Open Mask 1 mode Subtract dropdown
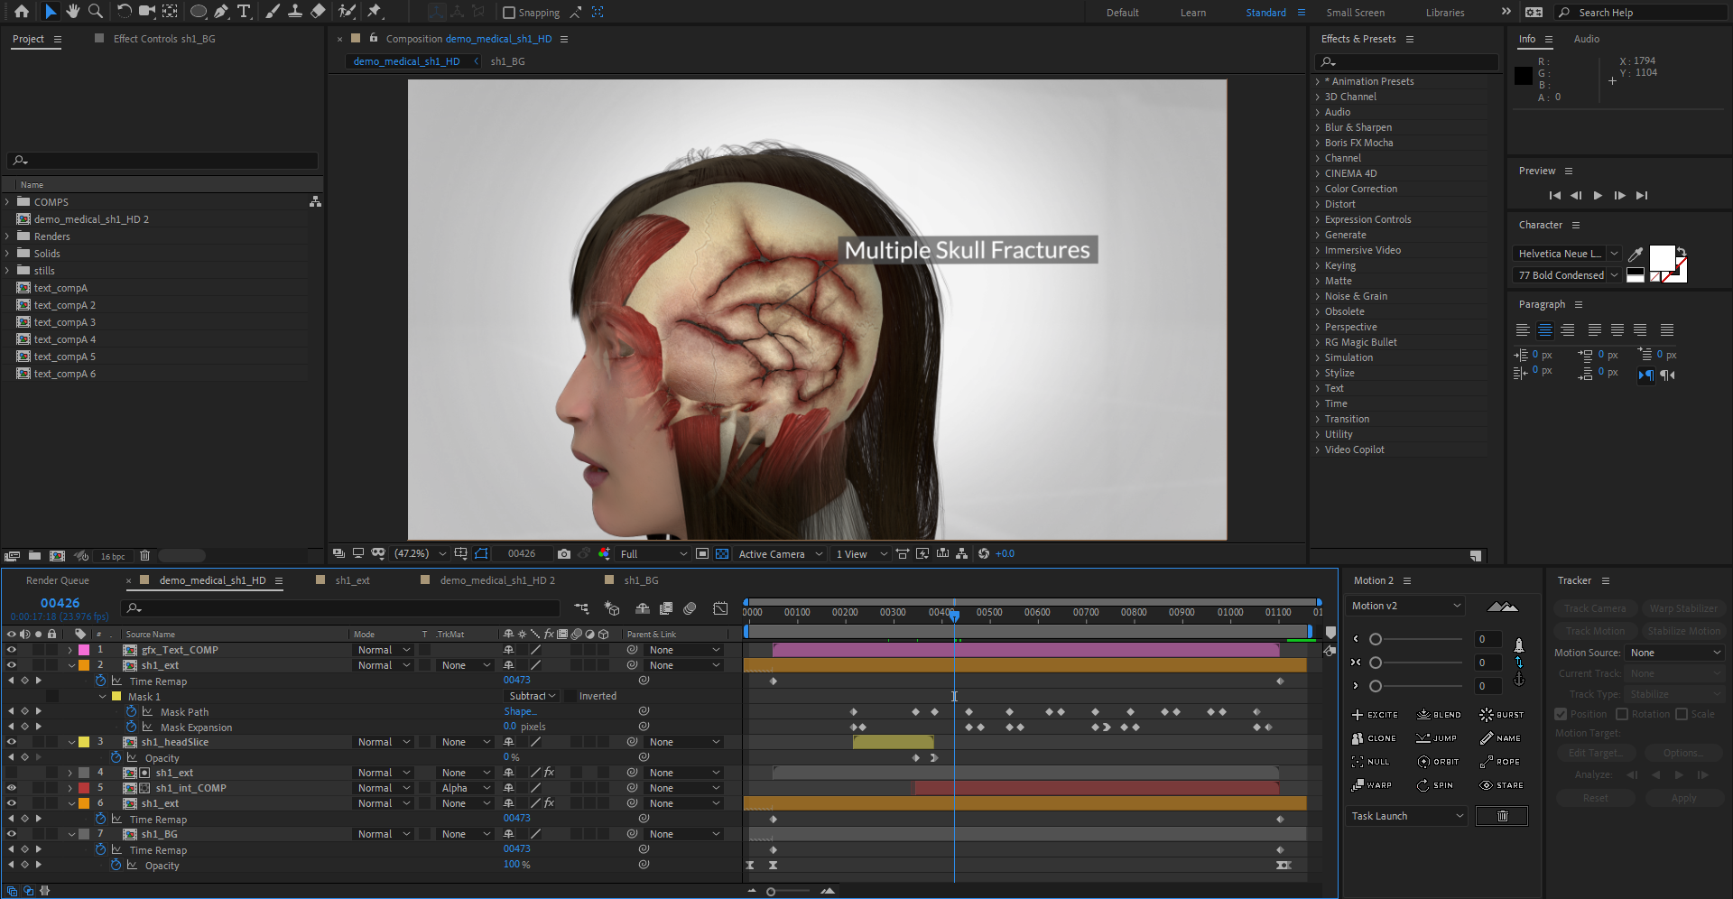Screen dimensions: 1733x899 533,697
